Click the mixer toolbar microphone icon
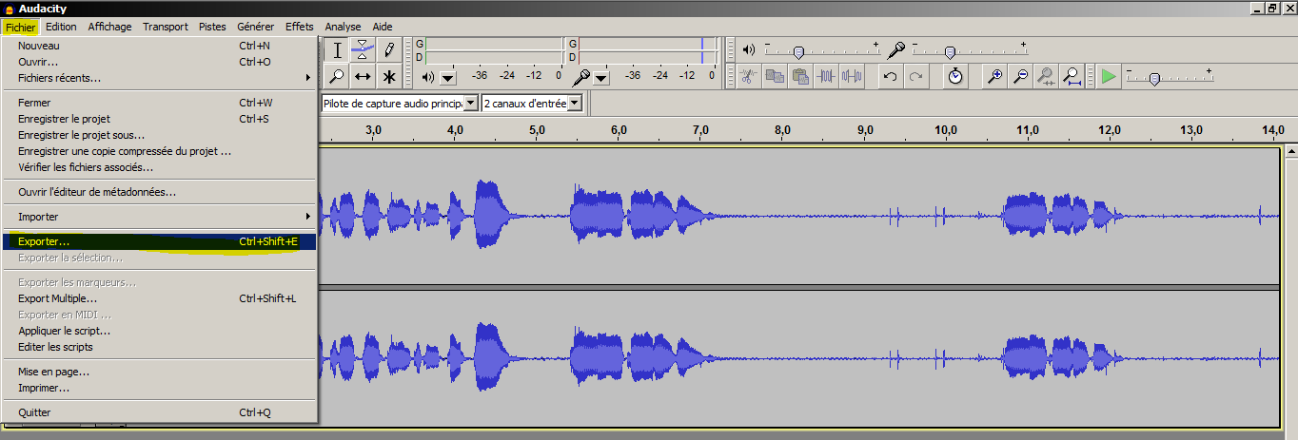1298x440 pixels. tap(895, 49)
